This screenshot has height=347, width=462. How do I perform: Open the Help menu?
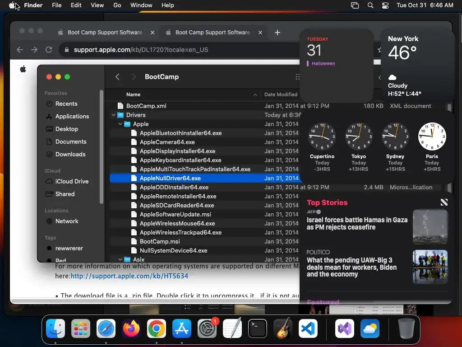[x=168, y=5]
